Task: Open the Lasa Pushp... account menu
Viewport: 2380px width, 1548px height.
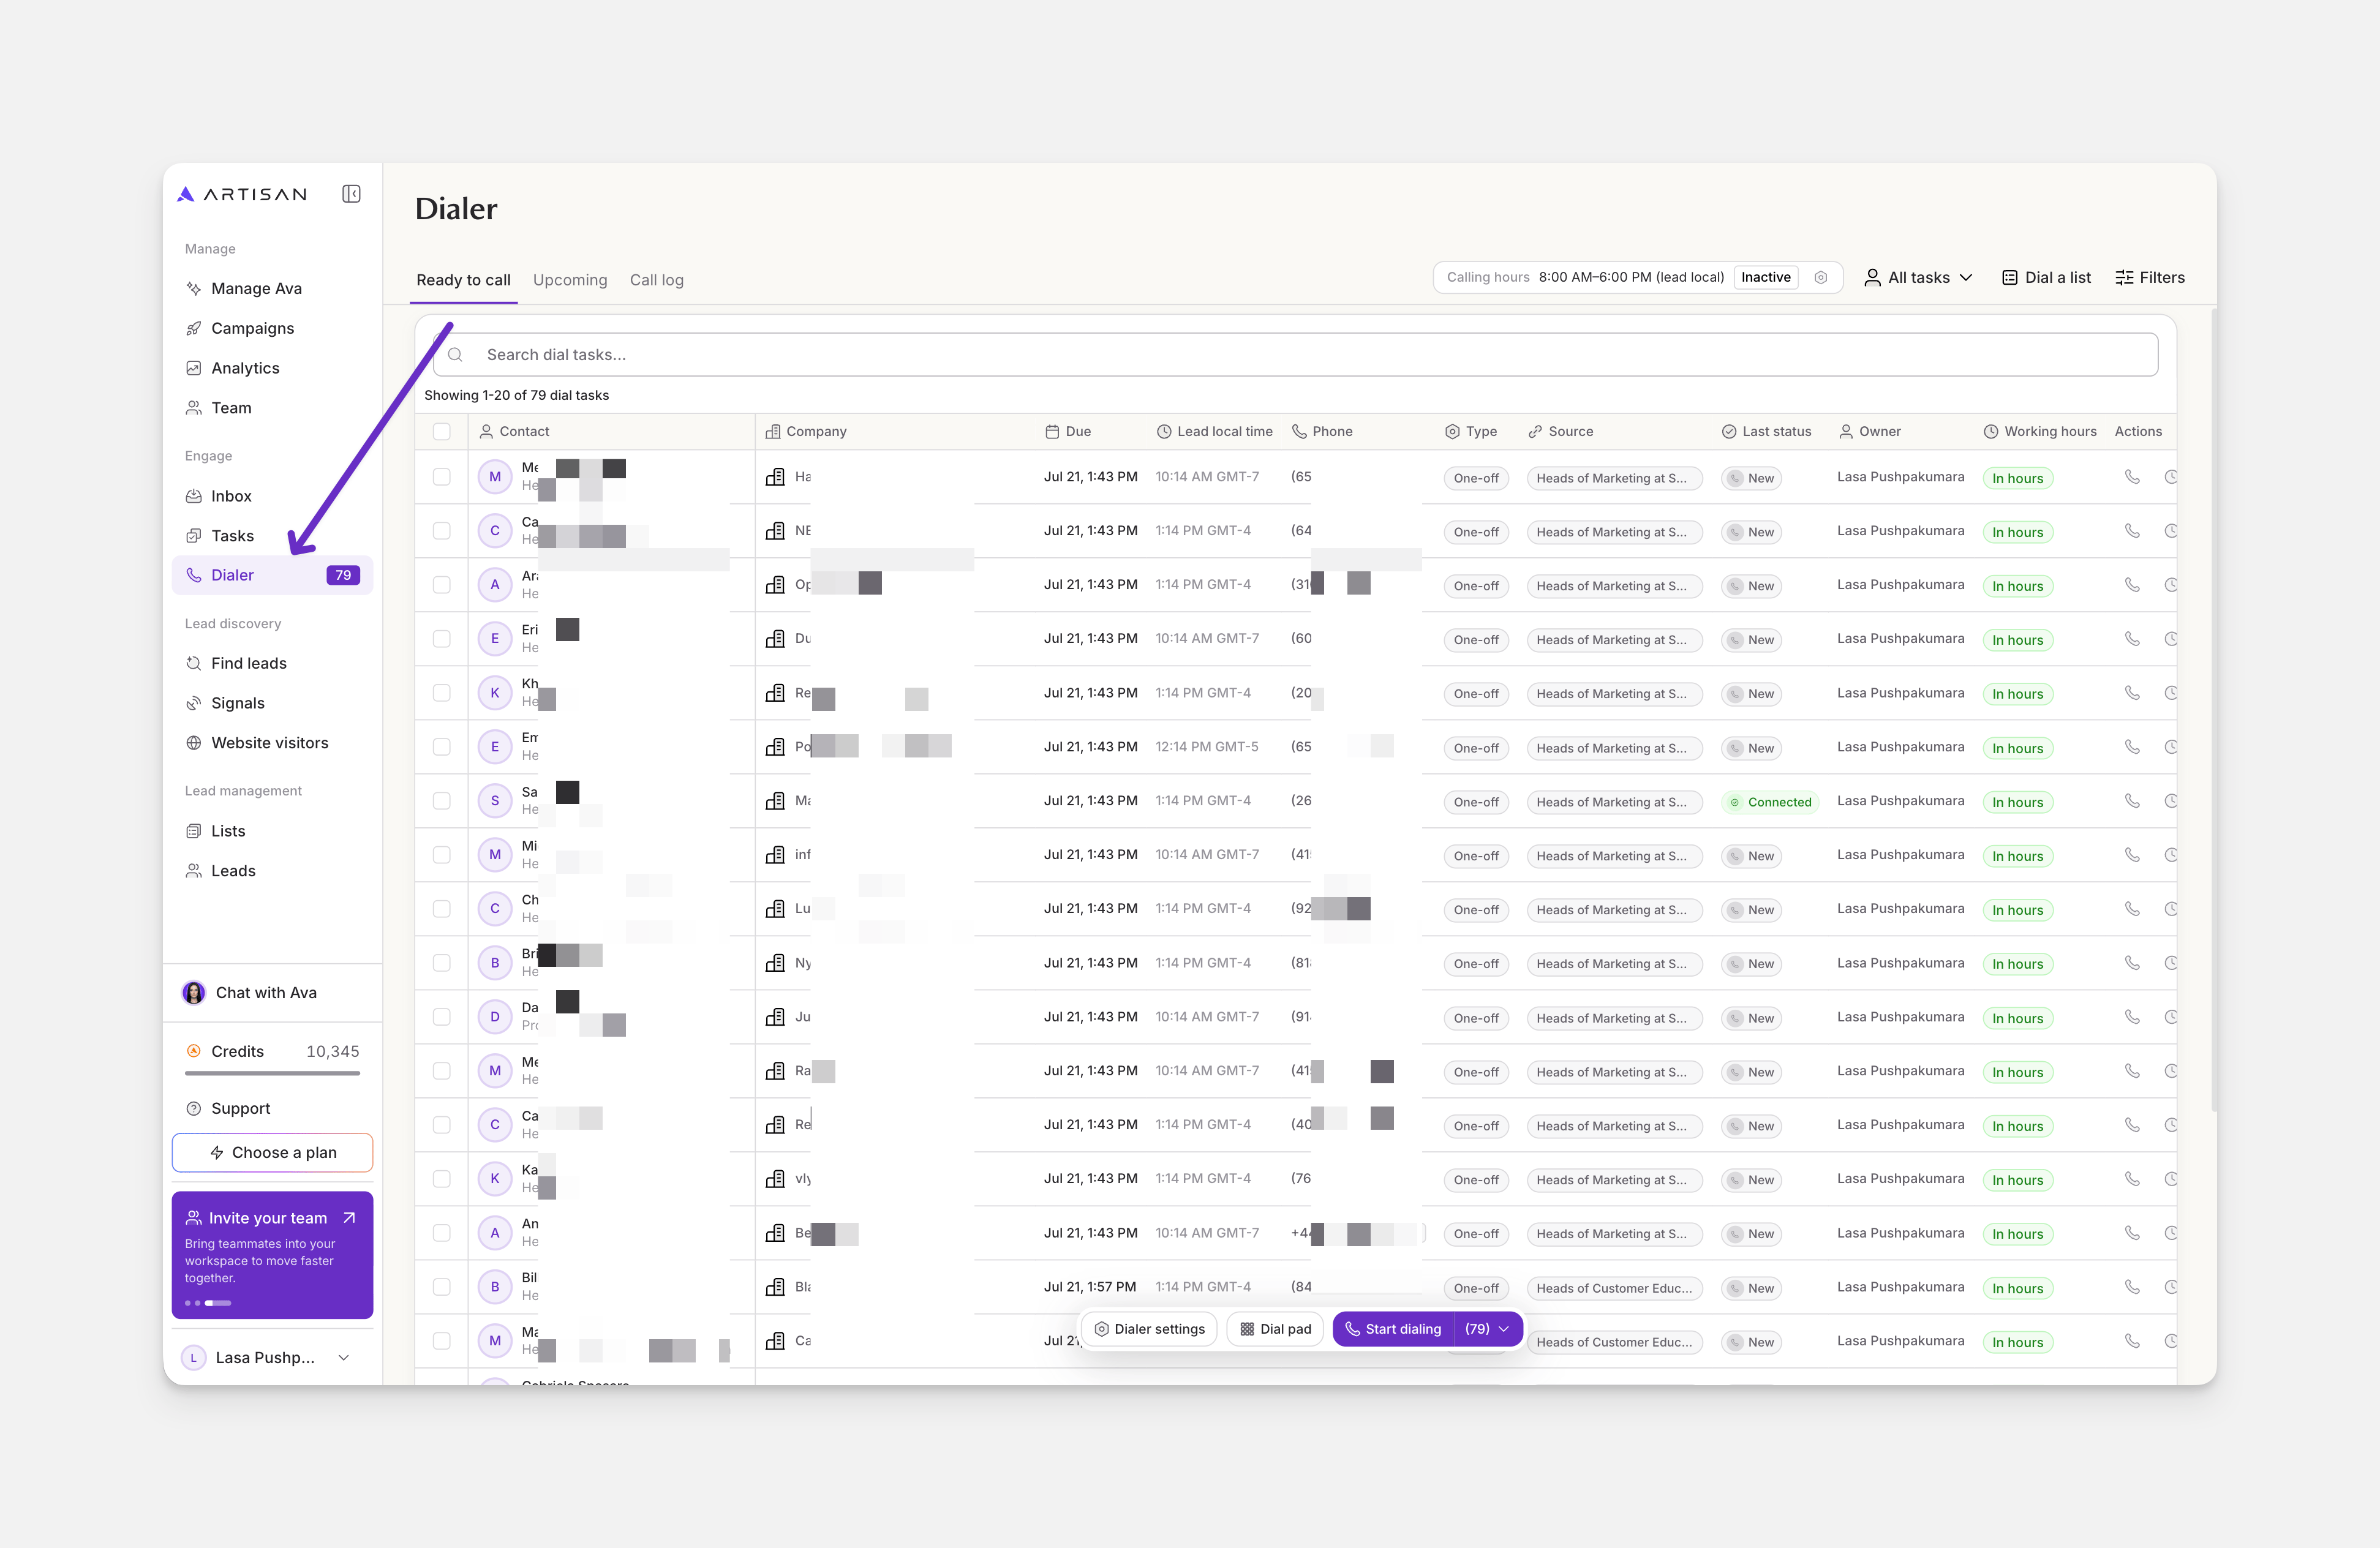Action: coord(272,1357)
